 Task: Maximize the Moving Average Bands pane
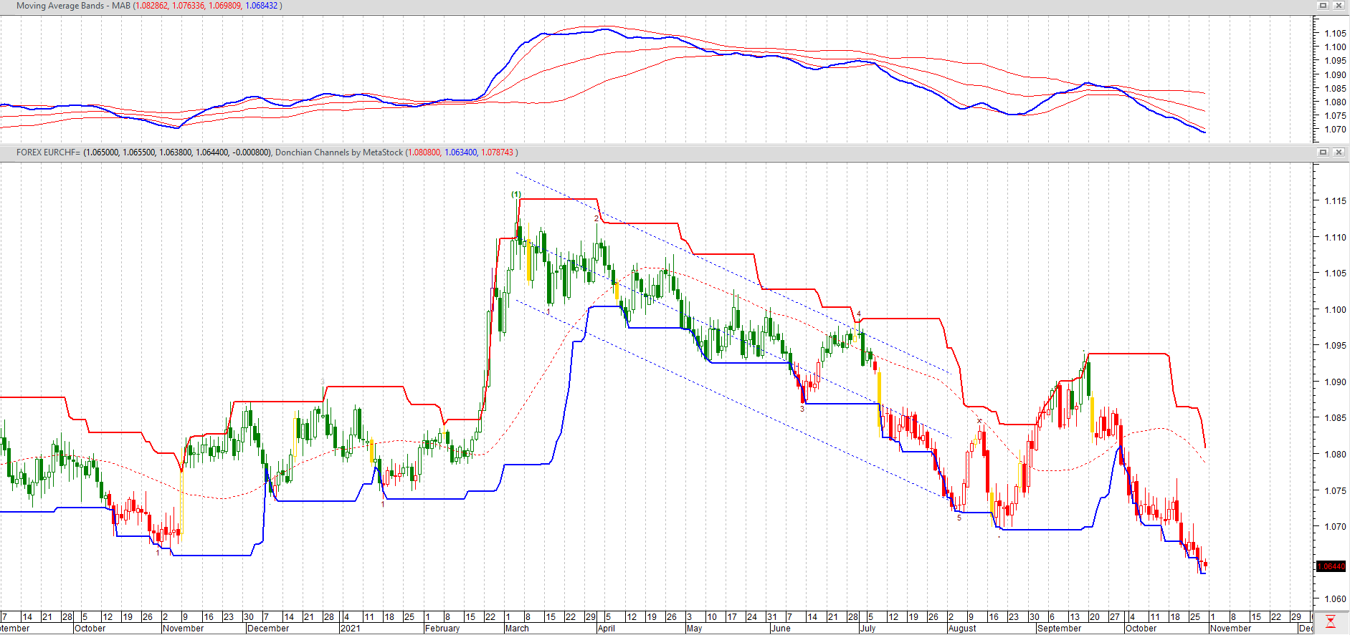pos(1323,5)
